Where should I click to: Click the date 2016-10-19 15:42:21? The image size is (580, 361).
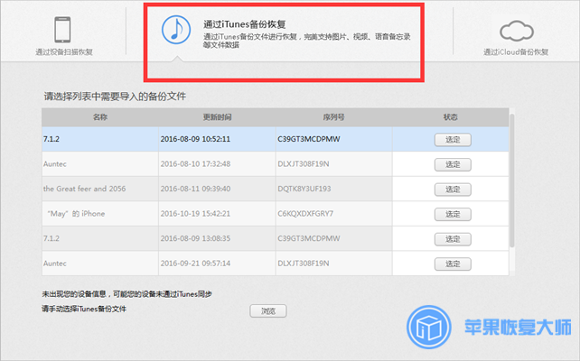pos(195,214)
